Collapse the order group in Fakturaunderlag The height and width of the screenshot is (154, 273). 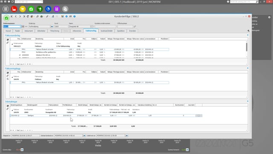pyautogui.click(x=12, y=44)
